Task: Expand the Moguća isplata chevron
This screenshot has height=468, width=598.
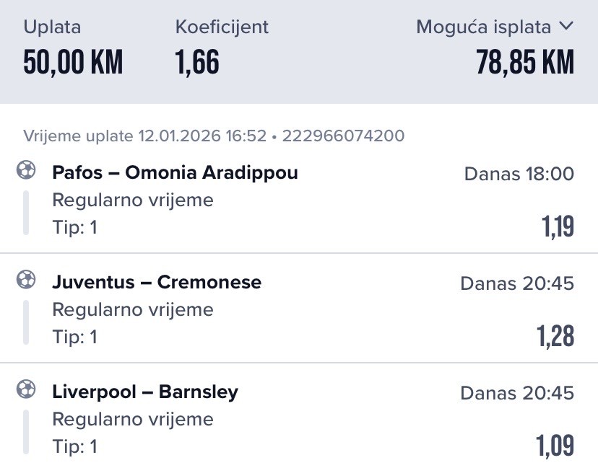Action: click(565, 27)
